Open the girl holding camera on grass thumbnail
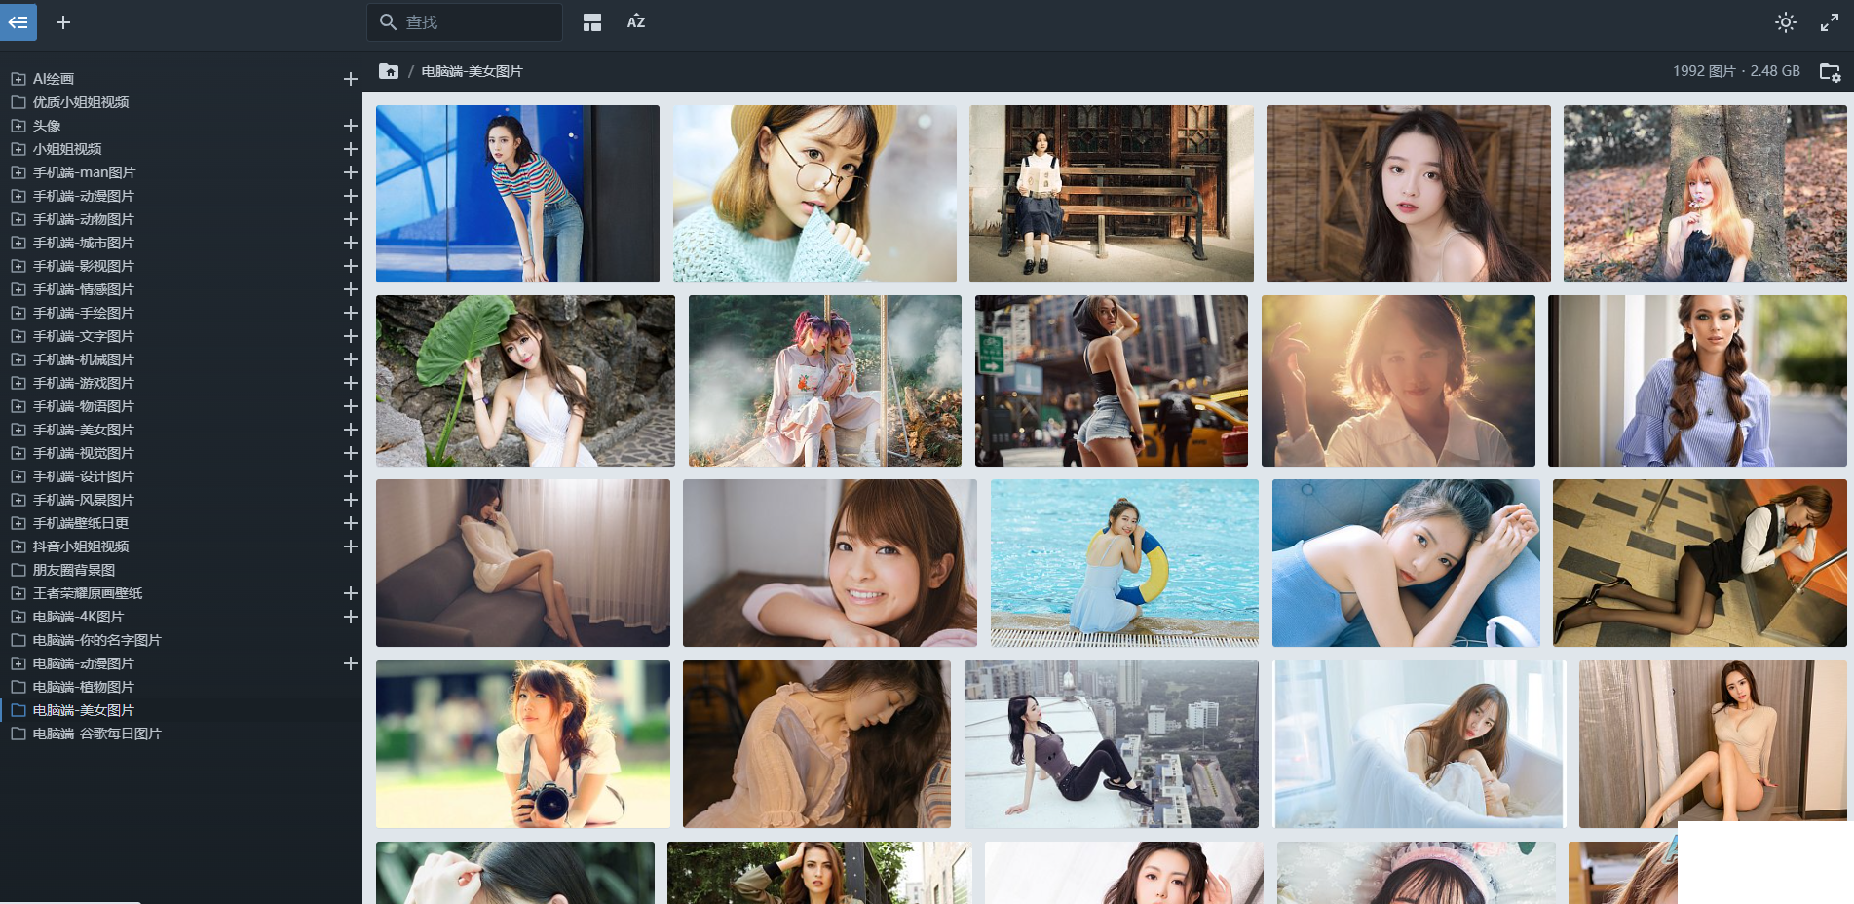 523,744
